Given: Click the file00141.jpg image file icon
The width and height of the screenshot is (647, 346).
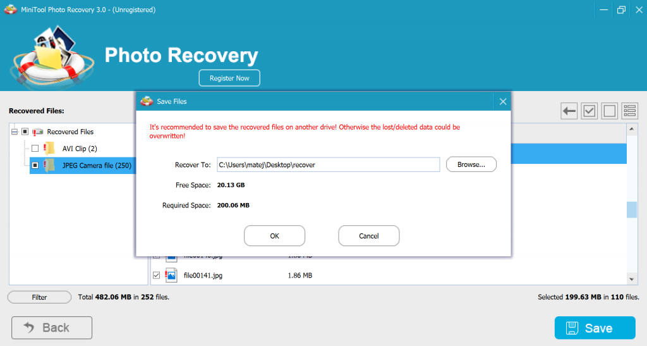Looking at the screenshot, I should coord(171,275).
